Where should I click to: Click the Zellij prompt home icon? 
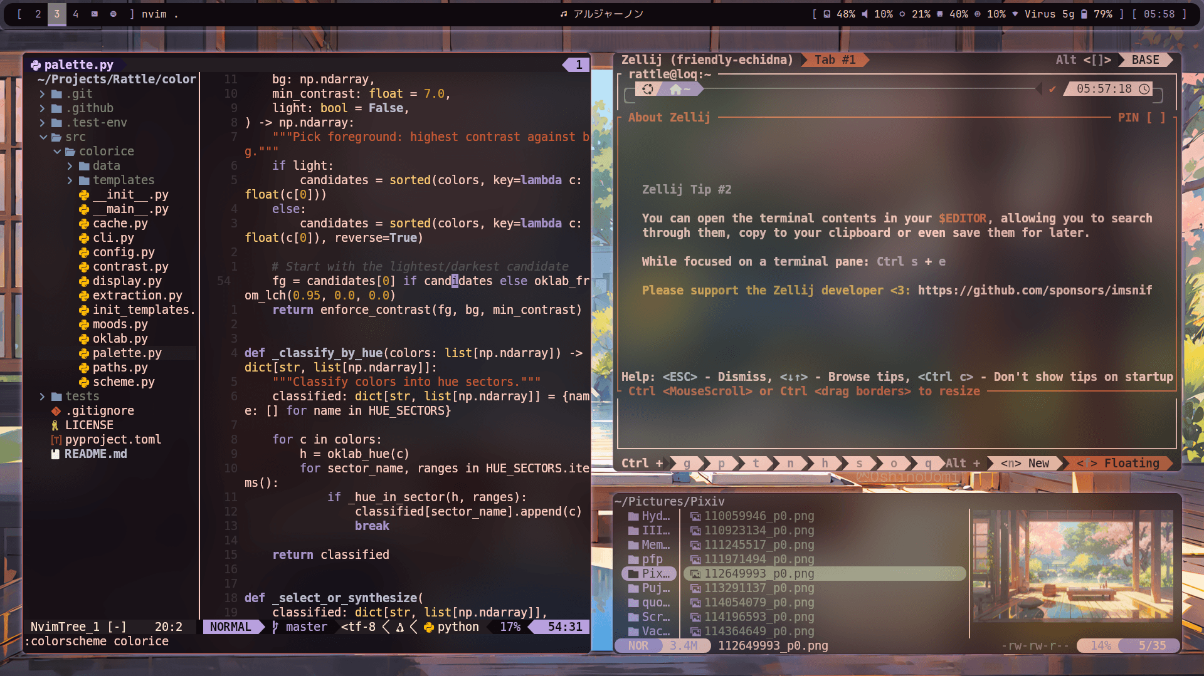click(675, 89)
